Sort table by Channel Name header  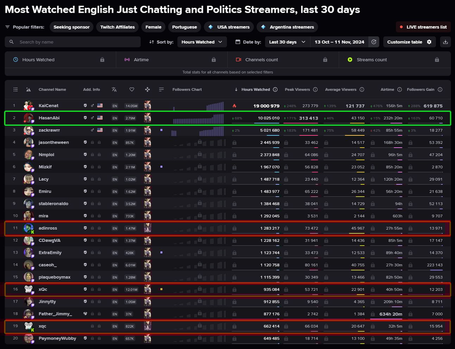pyautogui.click(x=52, y=90)
